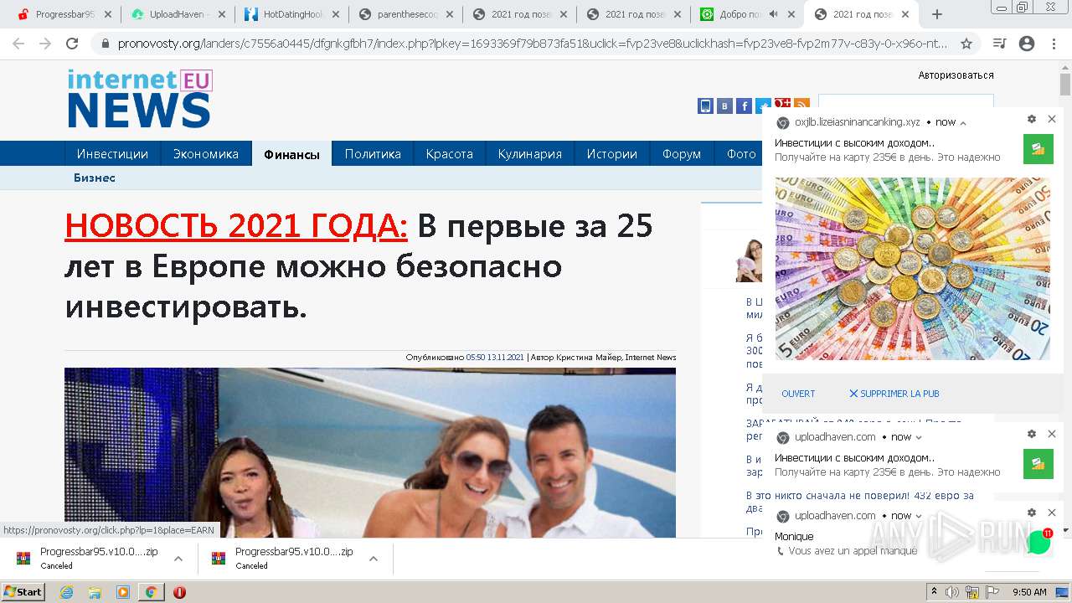Click the green money icon in top notification
The image size is (1072, 603).
[x=1038, y=149]
